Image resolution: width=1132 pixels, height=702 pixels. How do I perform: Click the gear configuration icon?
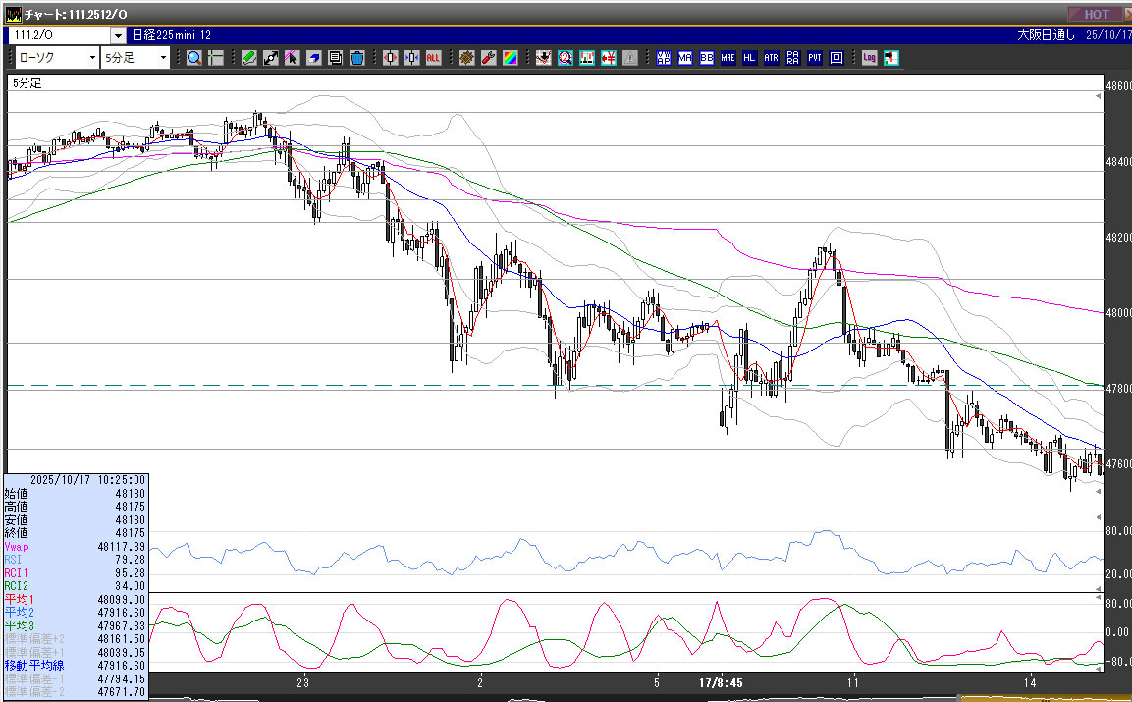coord(466,58)
